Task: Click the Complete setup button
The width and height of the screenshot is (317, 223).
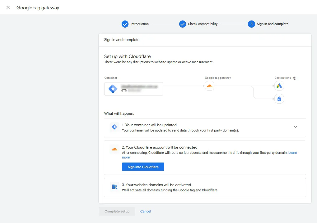Action: pyautogui.click(x=117, y=211)
